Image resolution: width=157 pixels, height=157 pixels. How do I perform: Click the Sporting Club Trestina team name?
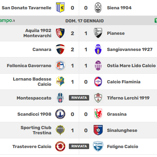click(36, 130)
